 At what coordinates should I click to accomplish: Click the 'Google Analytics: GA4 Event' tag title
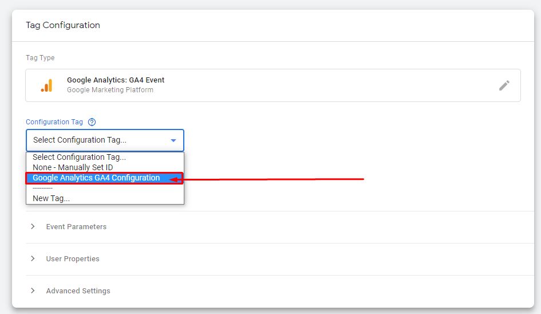[116, 80]
